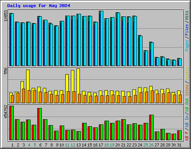Image resolution: width=191 pixels, height=149 pixels.
Task: Click the day 20 cyan pages bar
Action: (x=119, y=39)
